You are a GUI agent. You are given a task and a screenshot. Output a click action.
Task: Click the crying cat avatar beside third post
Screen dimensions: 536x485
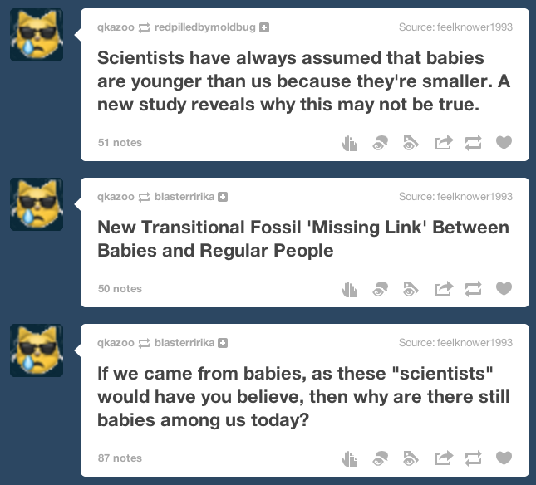tap(37, 350)
